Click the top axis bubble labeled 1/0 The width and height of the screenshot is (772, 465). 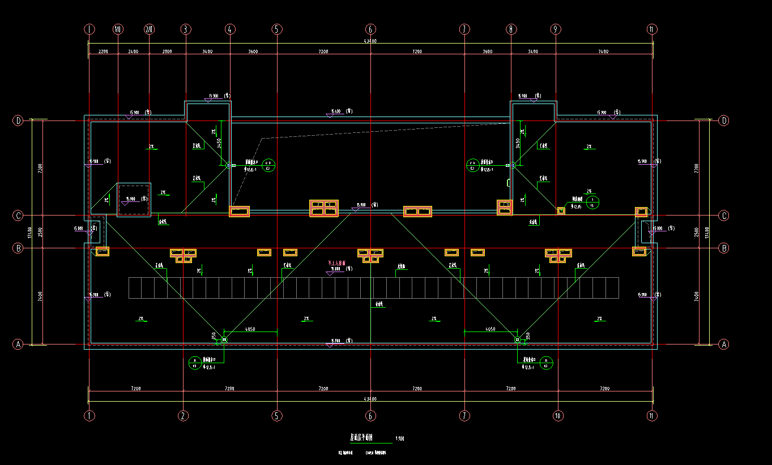coord(118,29)
